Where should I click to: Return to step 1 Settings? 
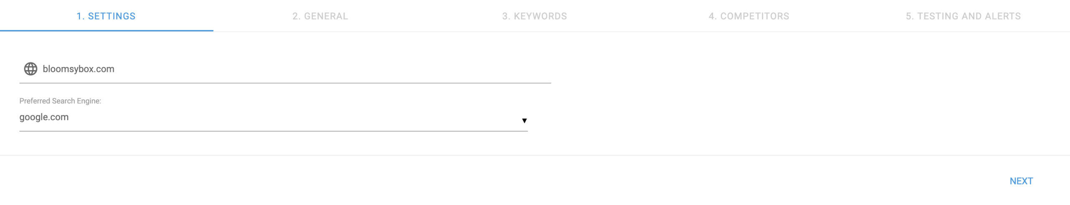pyautogui.click(x=106, y=16)
